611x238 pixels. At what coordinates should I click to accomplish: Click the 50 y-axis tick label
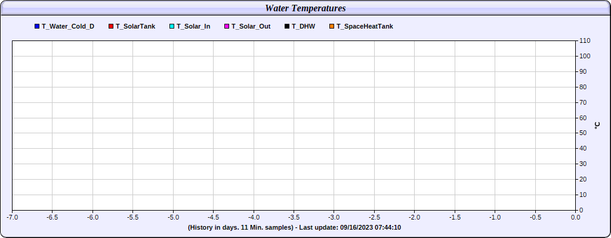584,133
